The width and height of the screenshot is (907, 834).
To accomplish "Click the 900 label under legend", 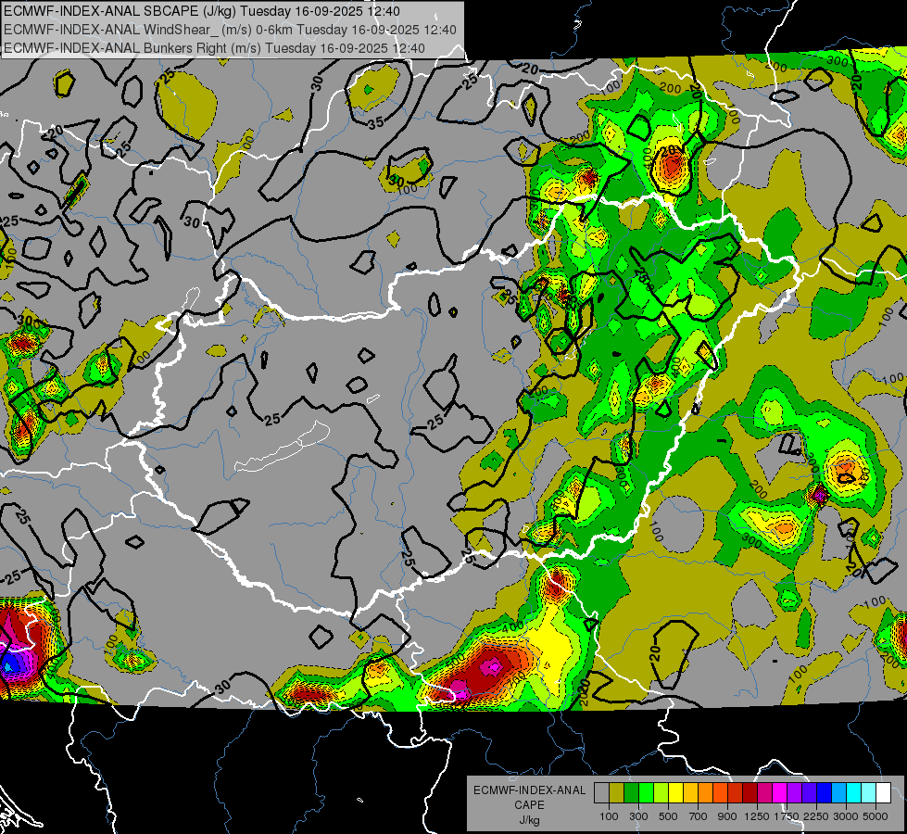I will click(727, 816).
